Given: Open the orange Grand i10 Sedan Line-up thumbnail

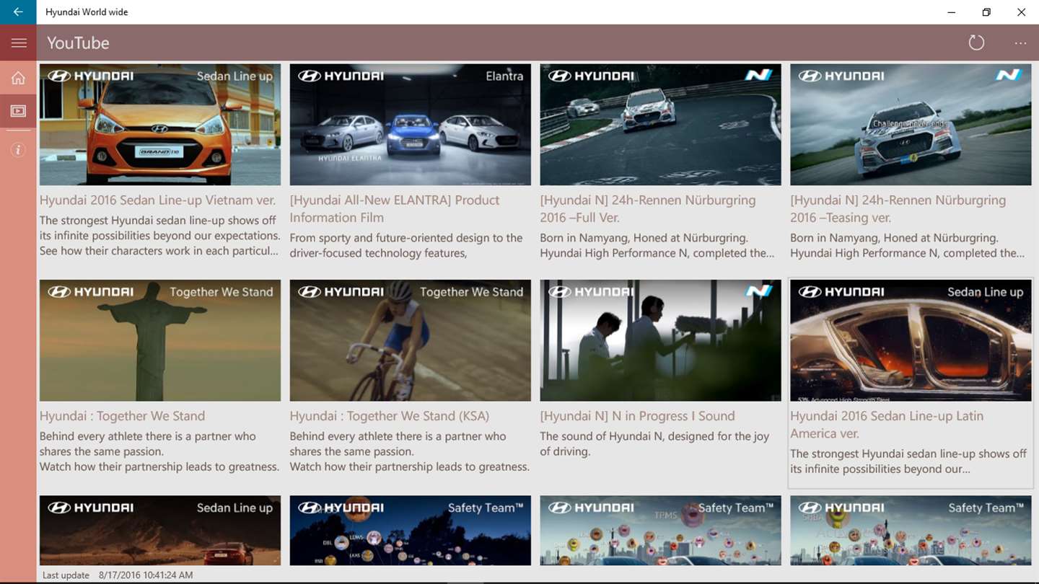Looking at the screenshot, I should [160, 125].
